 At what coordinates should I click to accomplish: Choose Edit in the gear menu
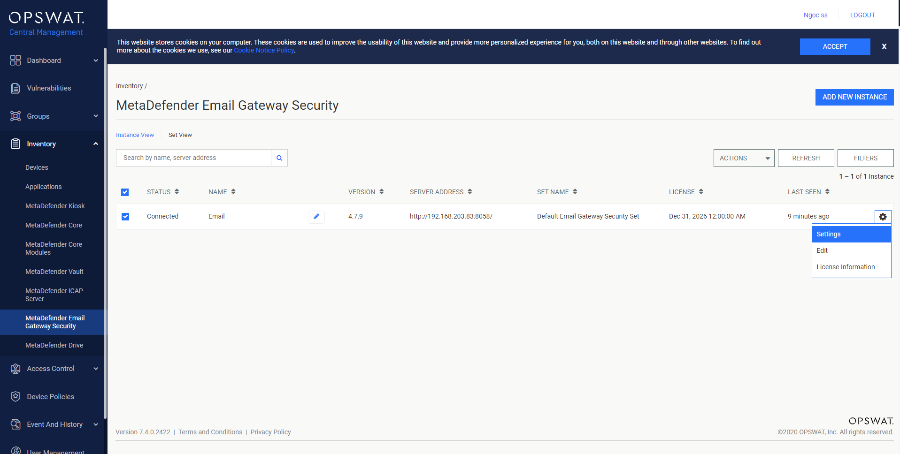click(851, 250)
